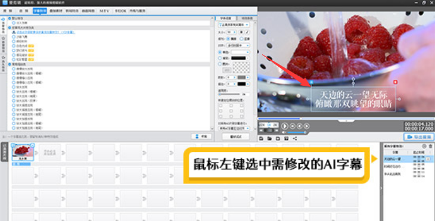Viewport: 435px width, 221px height.
Task: Delete the subtitle with the trash icon
Action: (430, 146)
